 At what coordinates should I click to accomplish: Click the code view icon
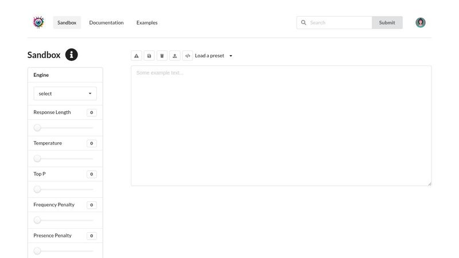click(188, 56)
